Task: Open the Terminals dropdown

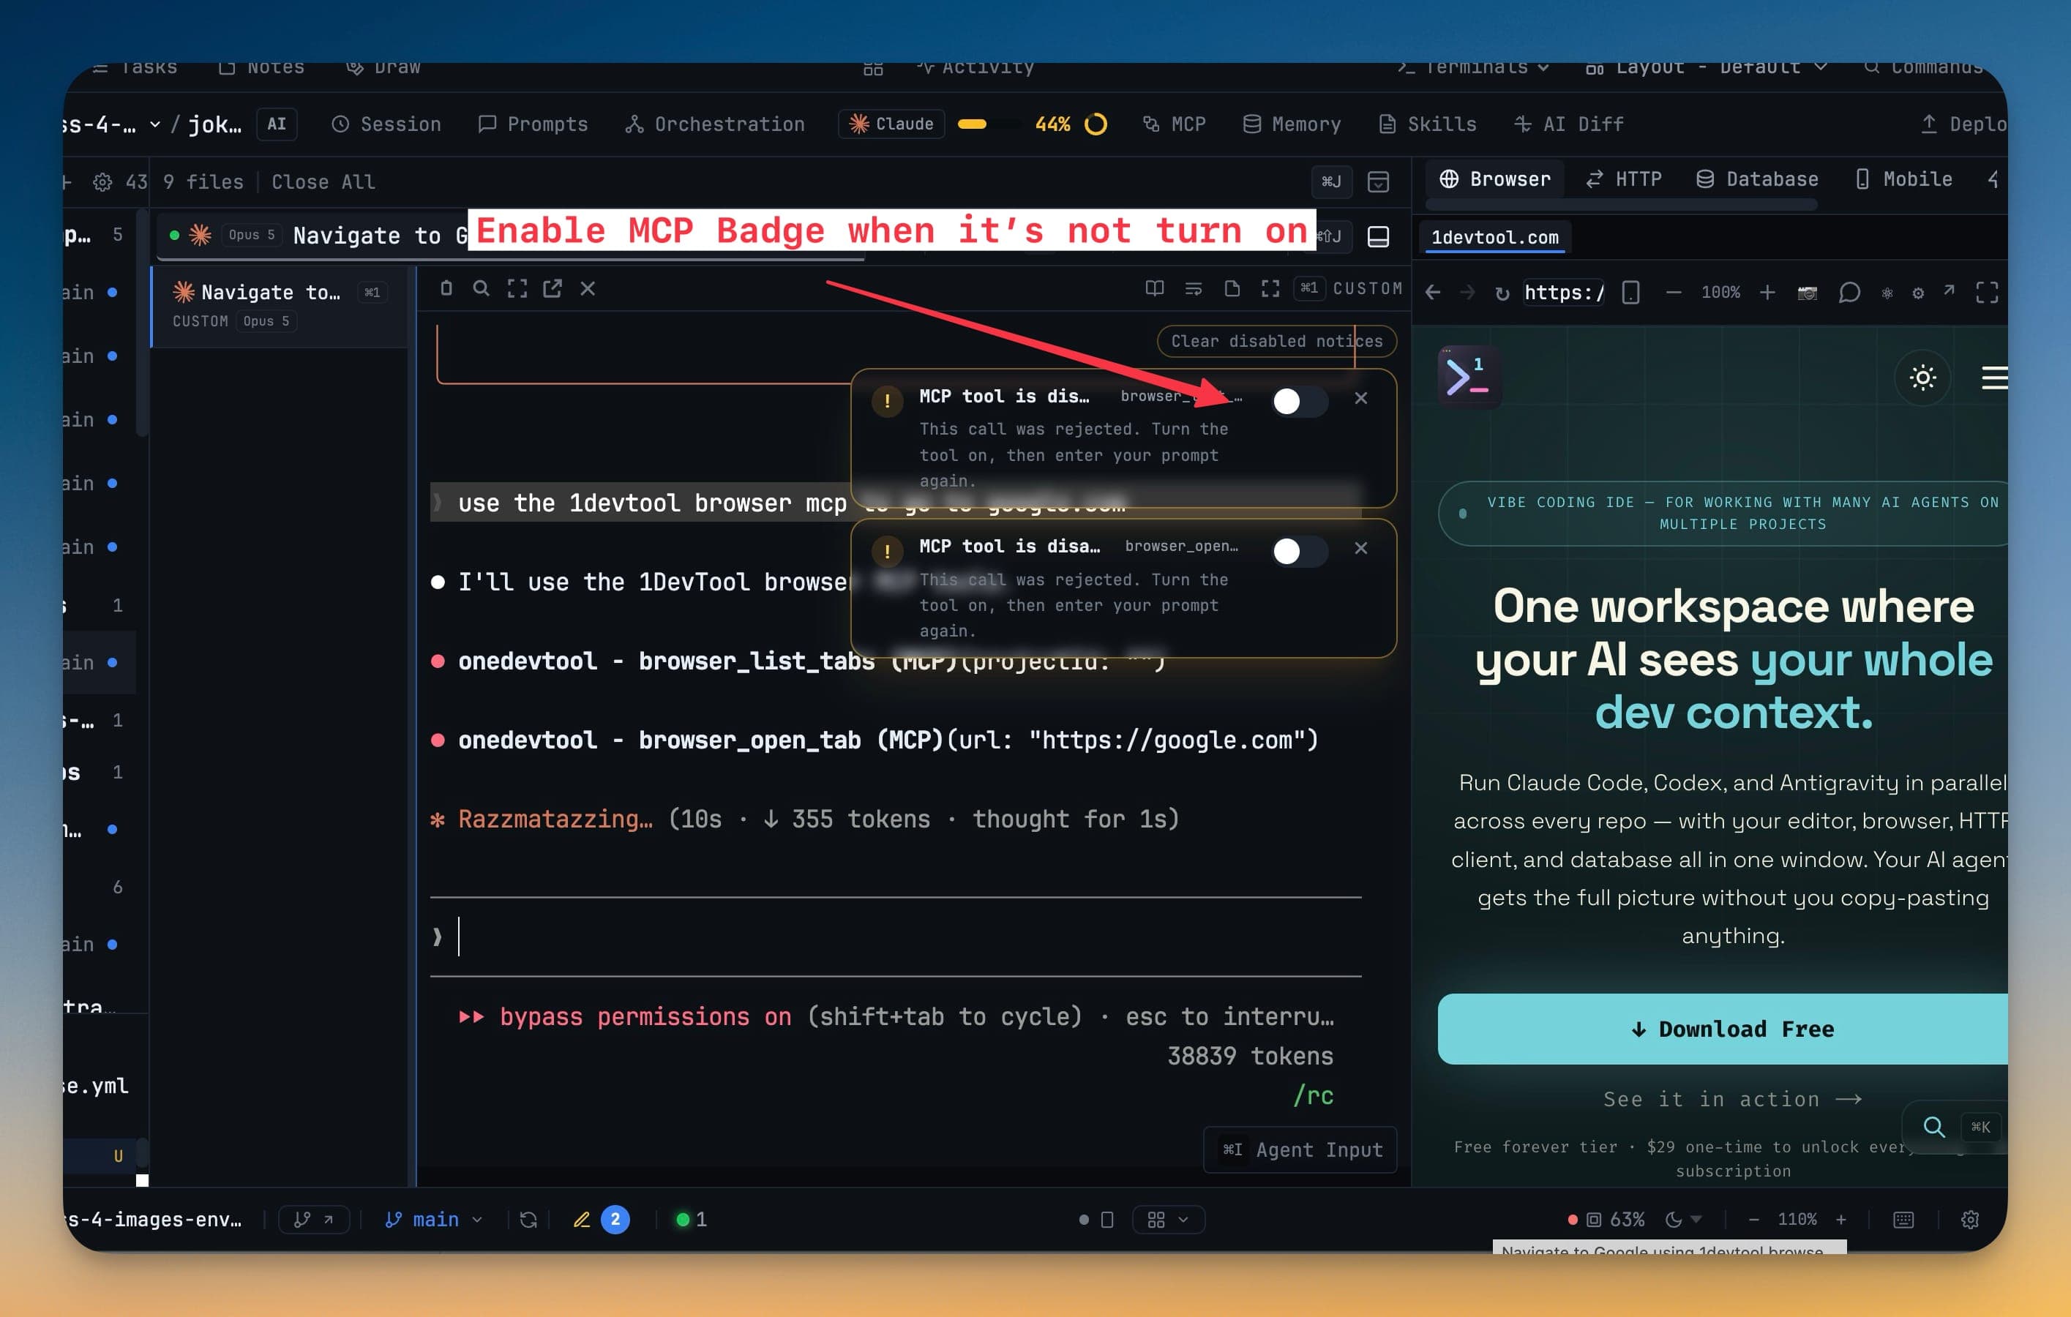Action: coord(1474,67)
